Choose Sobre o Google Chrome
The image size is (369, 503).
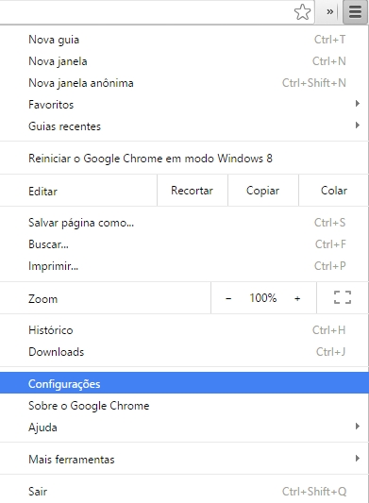[x=184, y=406]
